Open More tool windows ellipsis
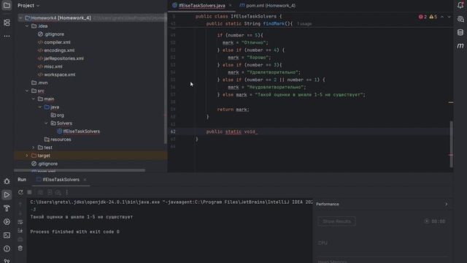This screenshot has height=263, width=467. 7,36
